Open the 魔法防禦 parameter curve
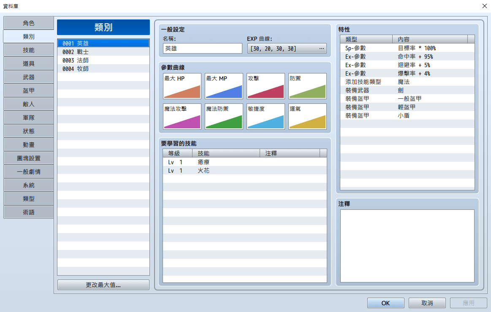This screenshot has height=312, width=491. pos(224,117)
